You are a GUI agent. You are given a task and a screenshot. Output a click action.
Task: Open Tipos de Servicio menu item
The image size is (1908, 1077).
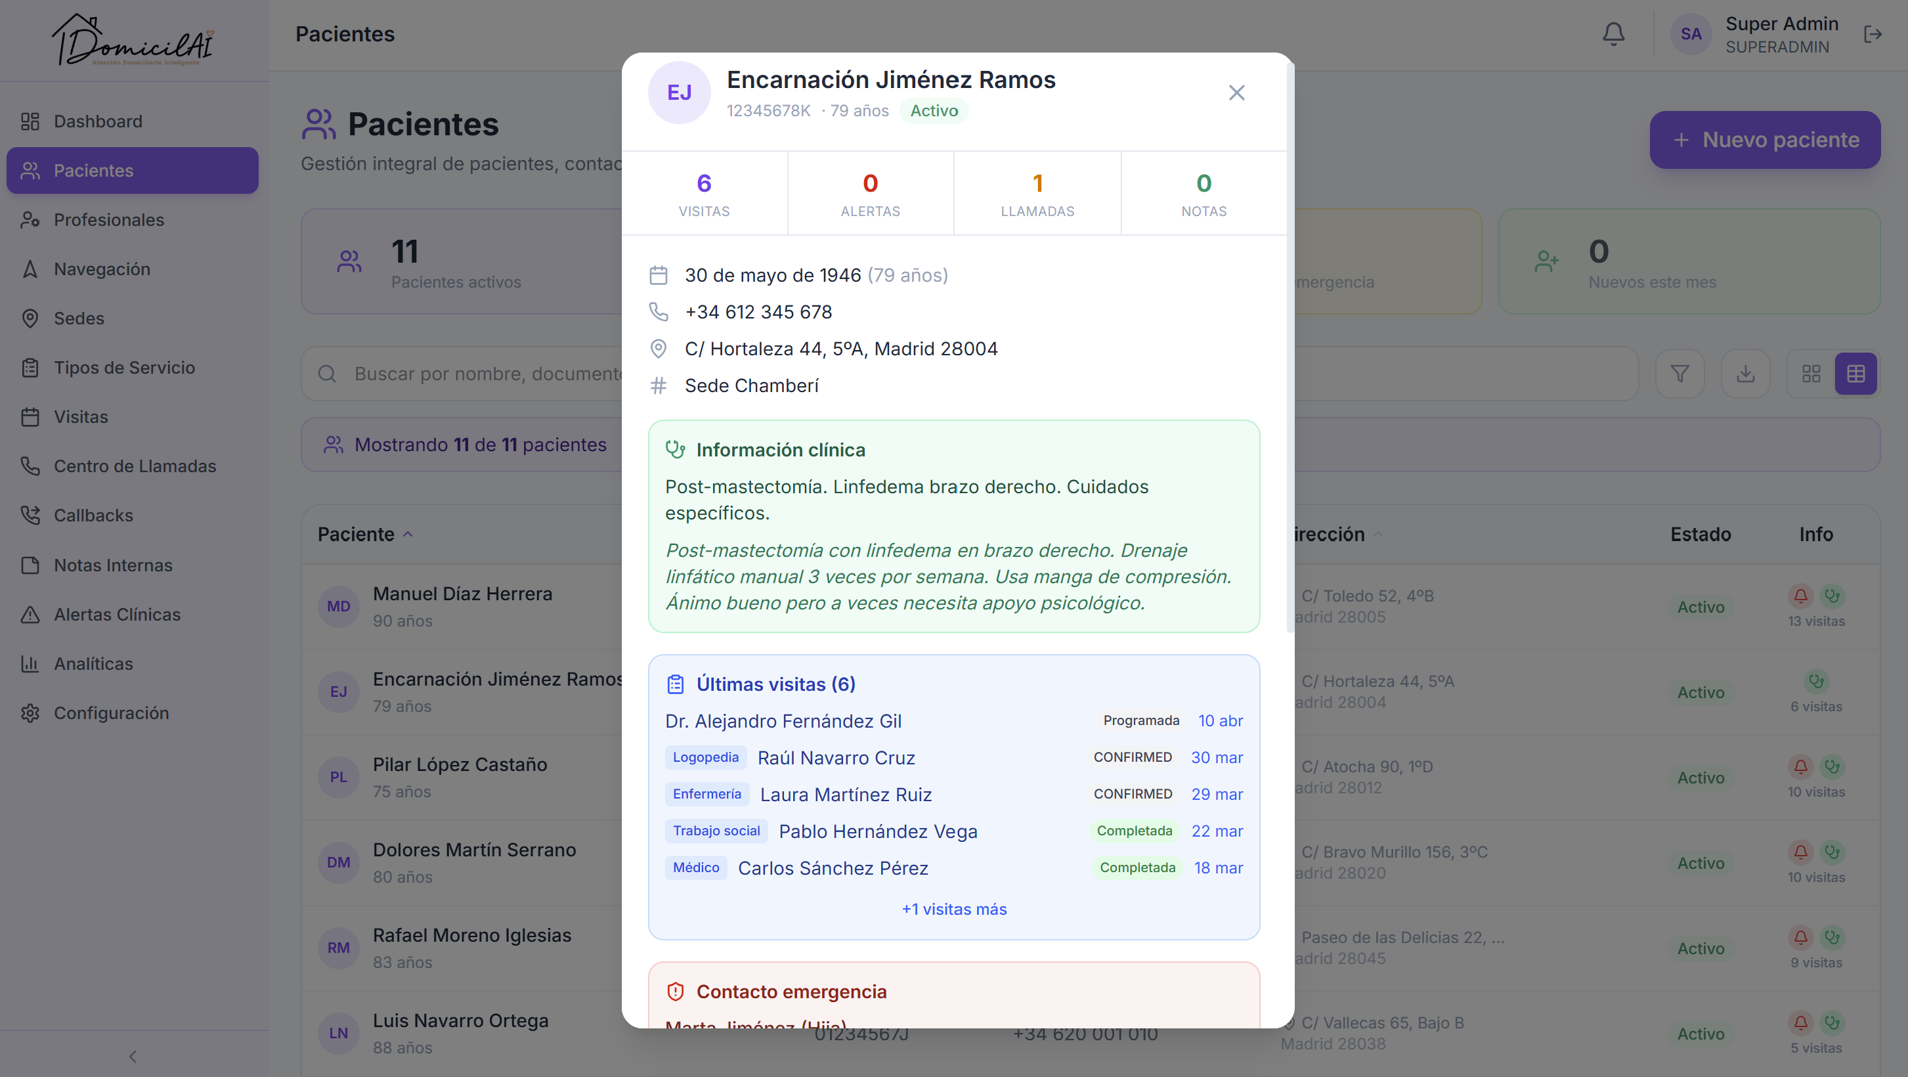[133, 367]
